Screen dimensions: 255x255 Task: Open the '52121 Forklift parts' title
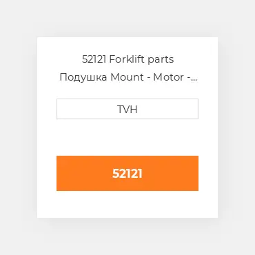pos(127,59)
